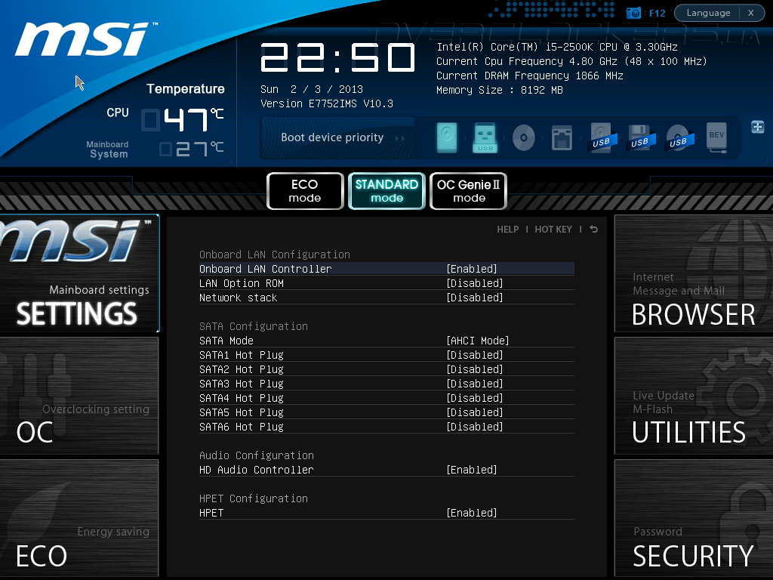Image resolution: width=773 pixels, height=580 pixels.
Task: Select the SATA1 Hot Plug label
Action: (241, 355)
